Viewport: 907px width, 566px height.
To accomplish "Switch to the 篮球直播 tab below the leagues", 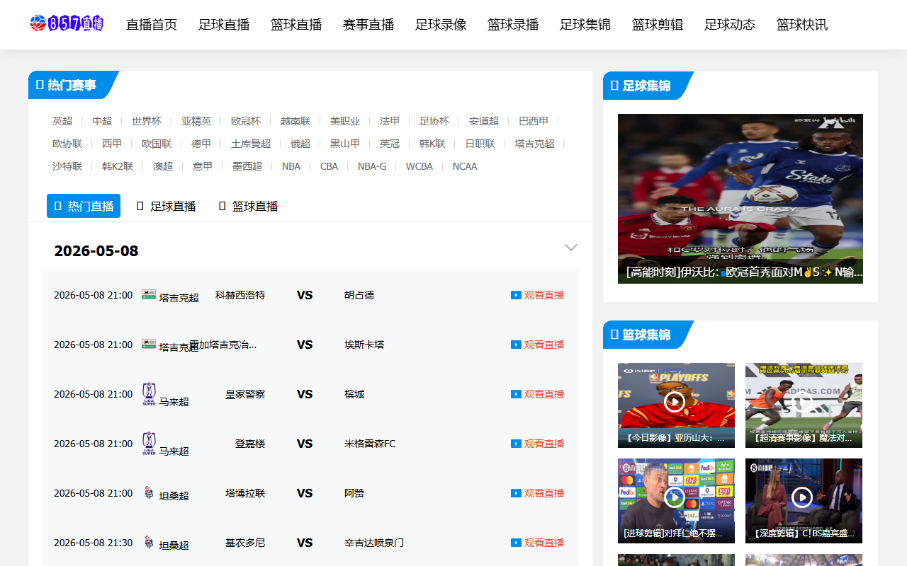I will click(x=248, y=206).
